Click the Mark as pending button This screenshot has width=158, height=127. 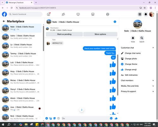pyautogui.click(x=64, y=34)
